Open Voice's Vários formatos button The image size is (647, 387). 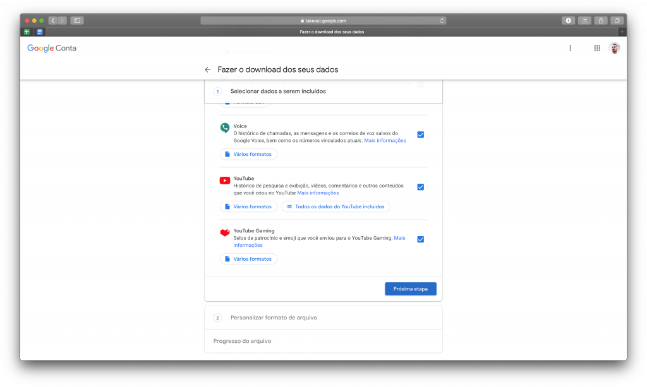click(x=248, y=154)
